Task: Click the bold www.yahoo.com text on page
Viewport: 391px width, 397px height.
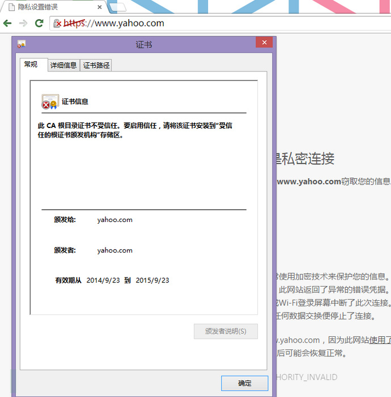Action: point(309,182)
